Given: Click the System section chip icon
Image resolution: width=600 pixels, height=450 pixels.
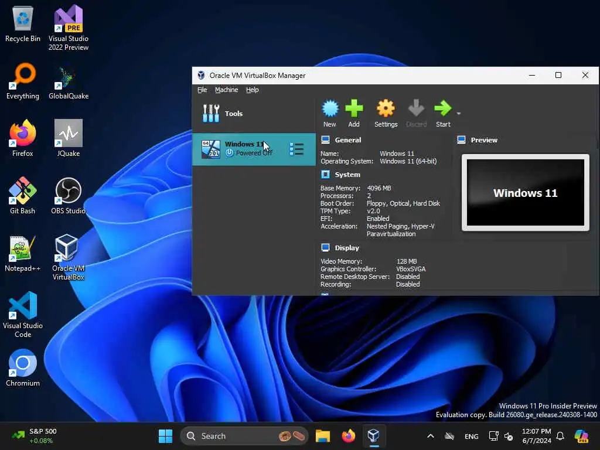Looking at the screenshot, I should 325,175.
